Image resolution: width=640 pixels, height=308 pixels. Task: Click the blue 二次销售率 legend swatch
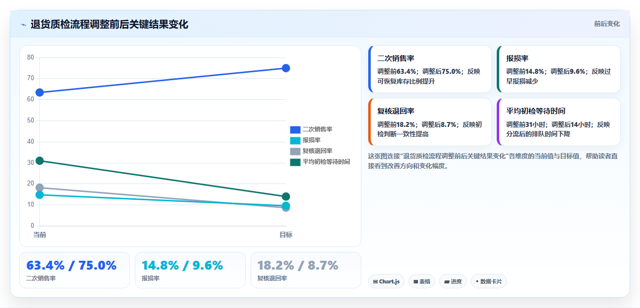(295, 129)
